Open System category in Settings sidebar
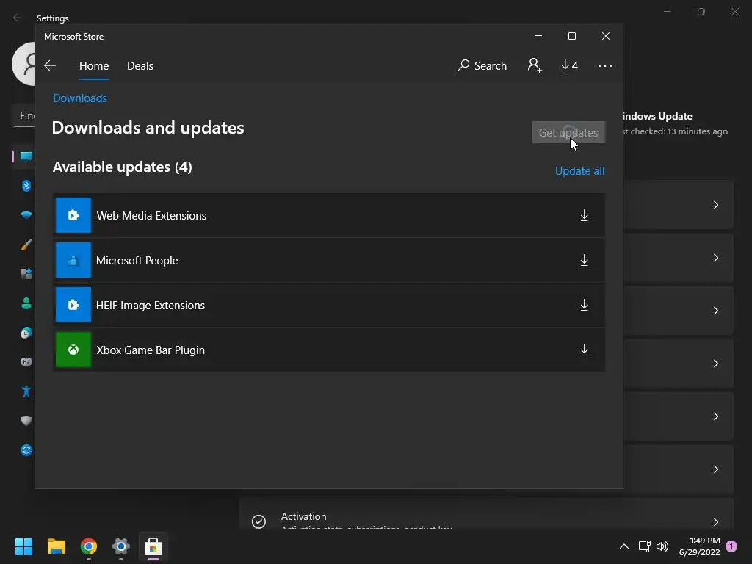 point(26,156)
